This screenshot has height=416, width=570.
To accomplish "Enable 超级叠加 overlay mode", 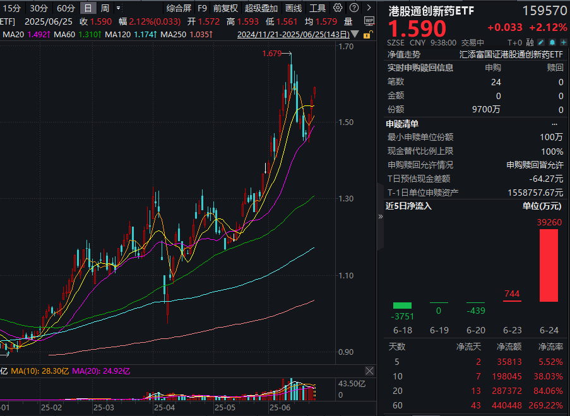I will 261,8.
